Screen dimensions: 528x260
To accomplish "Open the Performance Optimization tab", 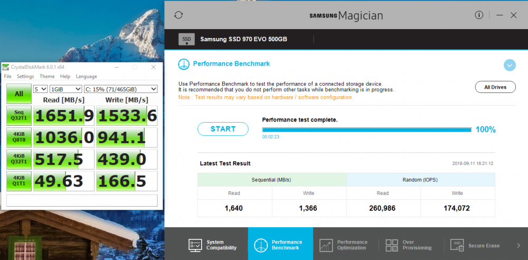I will [344, 245].
